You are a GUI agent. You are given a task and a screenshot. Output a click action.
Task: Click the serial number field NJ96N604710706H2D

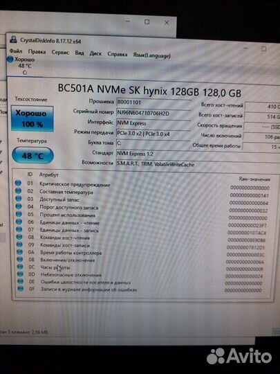click(x=153, y=113)
